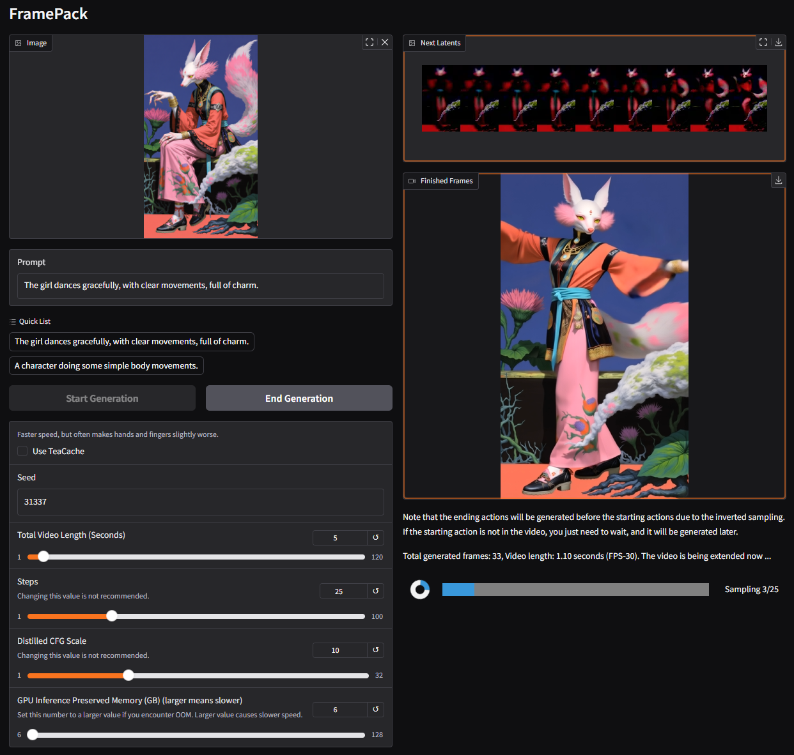Download the Next Latents image
The height and width of the screenshot is (755, 794).
click(779, 42)
